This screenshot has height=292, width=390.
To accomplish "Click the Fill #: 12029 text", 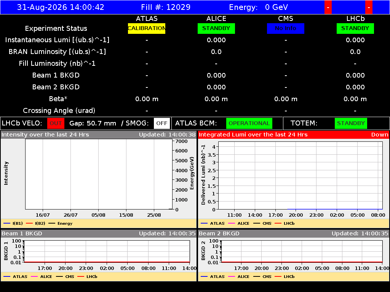I will pos(166,7).
